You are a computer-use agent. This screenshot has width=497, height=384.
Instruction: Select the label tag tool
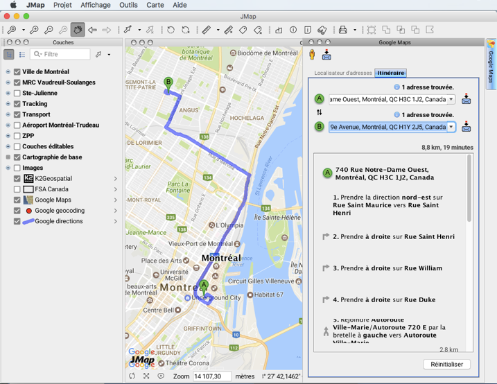click(243, 30)
